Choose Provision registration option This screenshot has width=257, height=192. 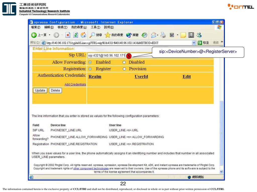click(124, 69)
